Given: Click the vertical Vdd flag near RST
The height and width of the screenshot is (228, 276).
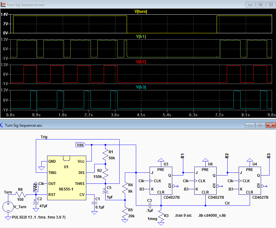Looking at the screenshot, I should 35,187.
